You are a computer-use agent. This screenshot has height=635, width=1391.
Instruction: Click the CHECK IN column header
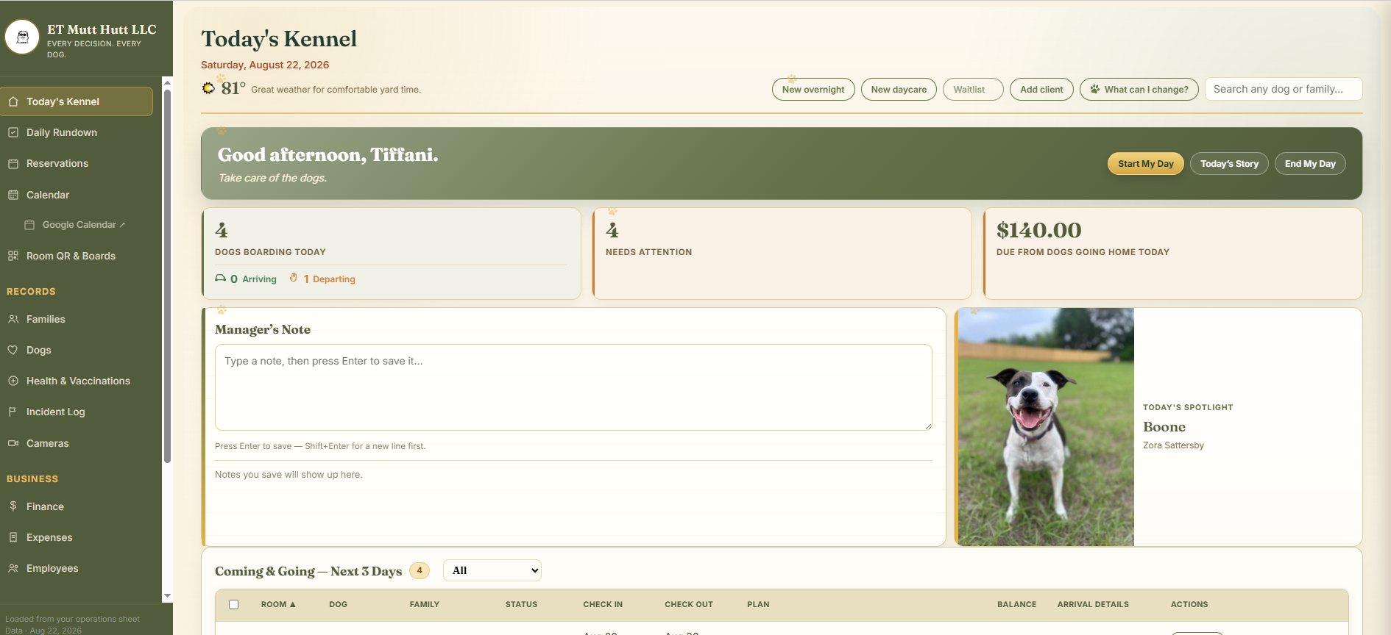603,604
